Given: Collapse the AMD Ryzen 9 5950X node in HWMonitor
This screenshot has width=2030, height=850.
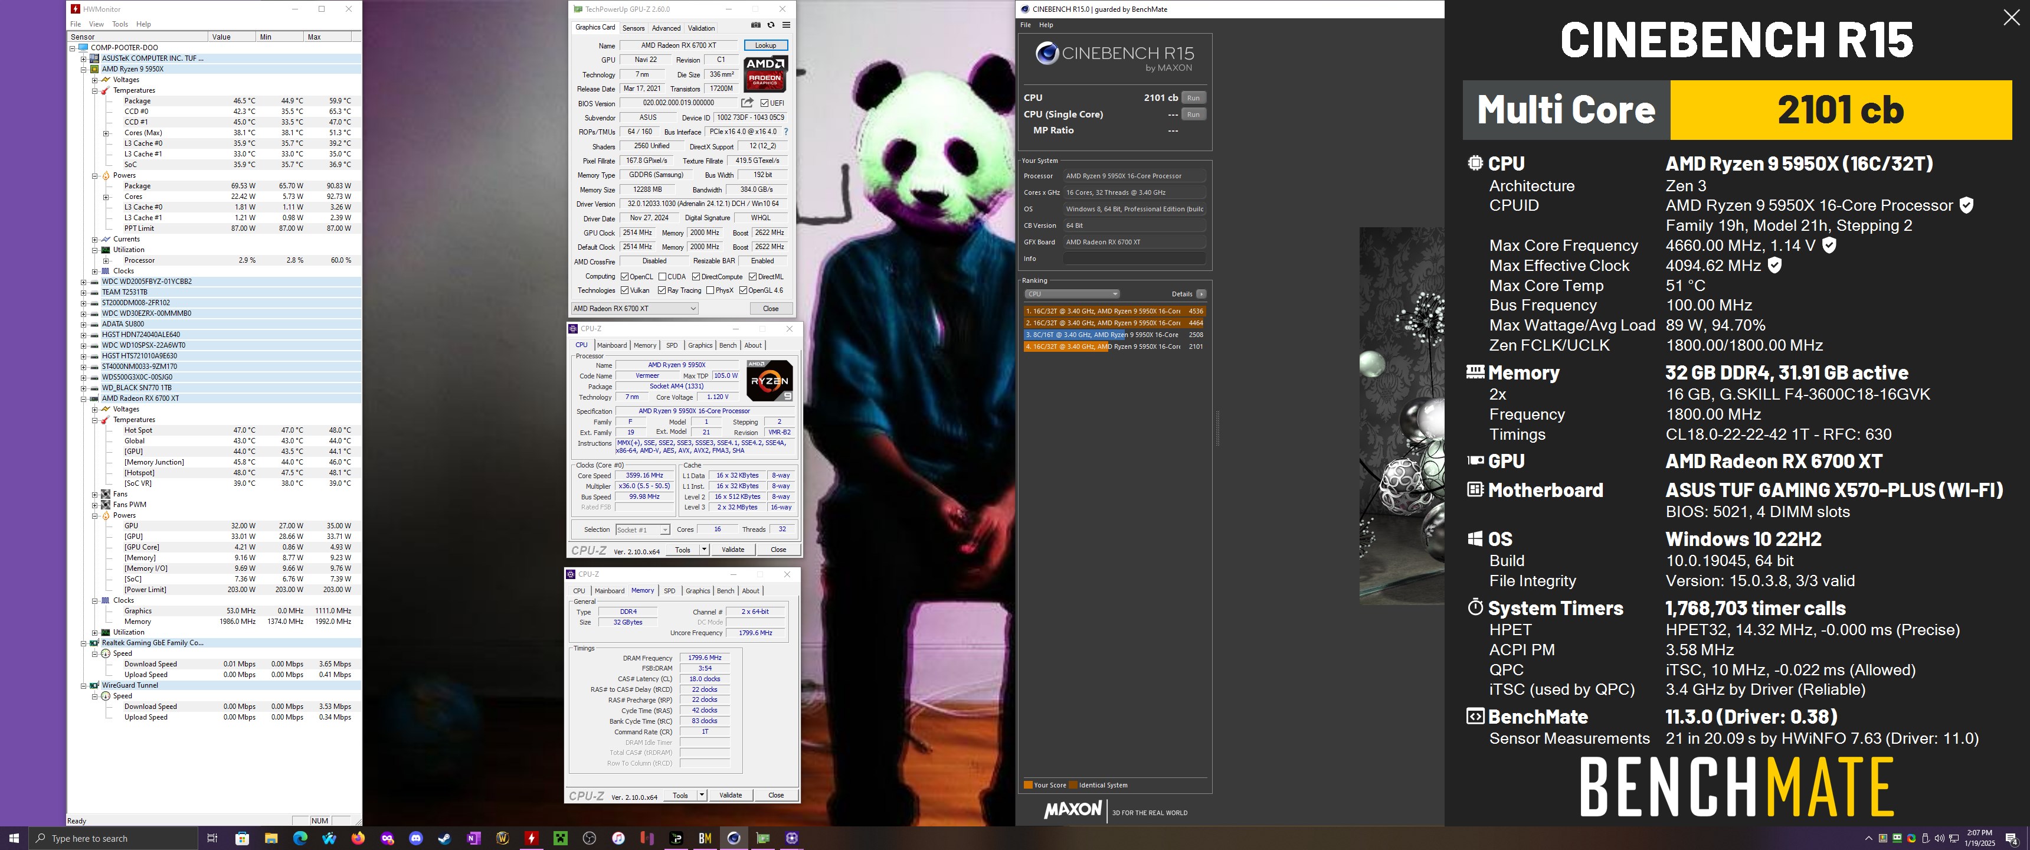Looking at the screenshot, I should point(84,70).
